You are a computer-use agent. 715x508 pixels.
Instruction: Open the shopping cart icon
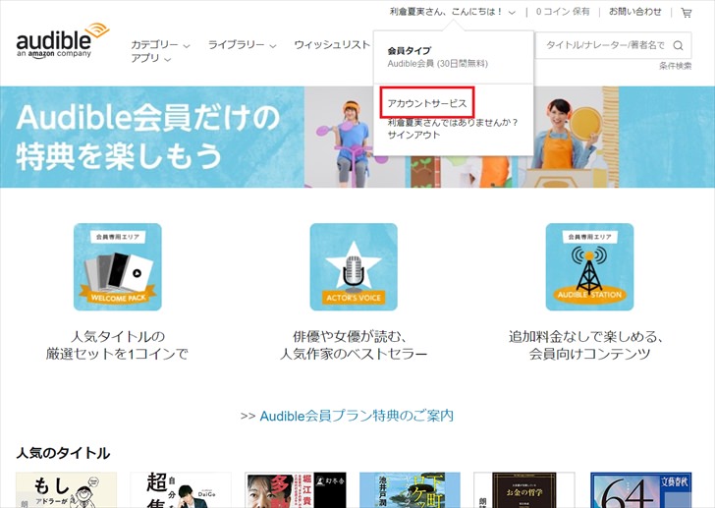687,13
